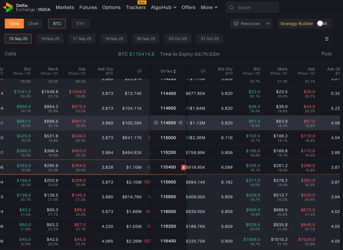The width and height of the screenshot is (343, 250).
Task: Click the $1041.0 call bid at 114400
Action: click(22, 92)
